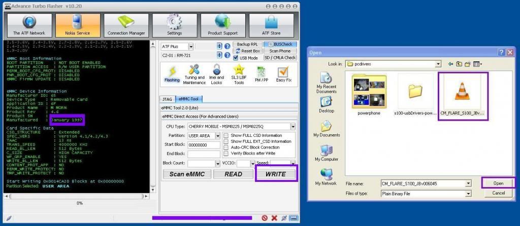Open the PM / PP tool
The width and height of the screenshot is (520, 226).
point(262,74)
